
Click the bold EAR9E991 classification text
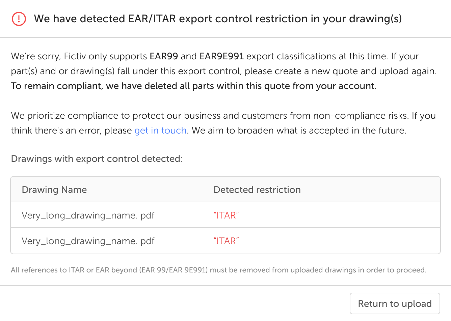click(x=221, y=56)
